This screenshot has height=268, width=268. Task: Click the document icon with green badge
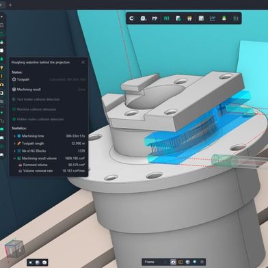(178, 18)
